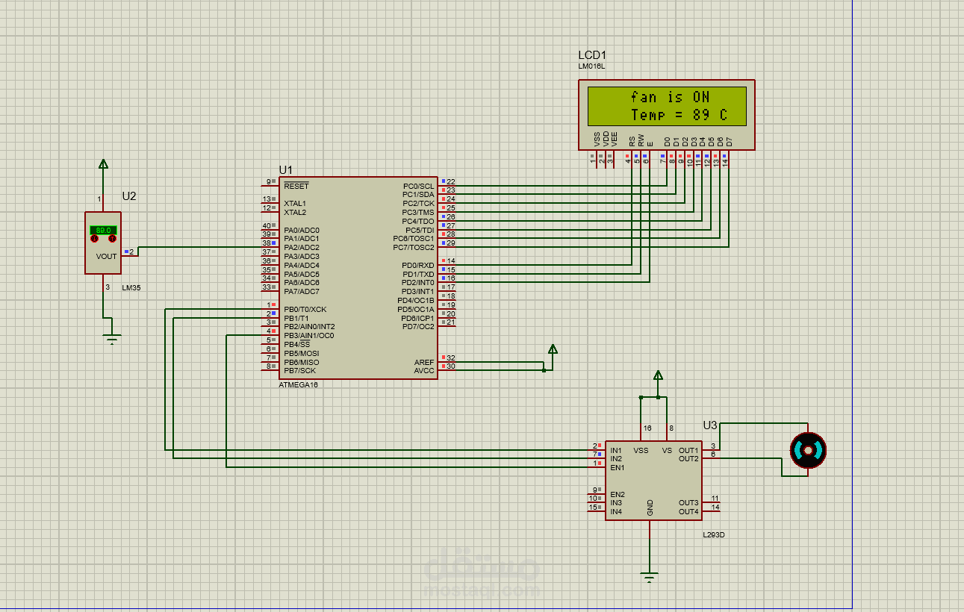Image resolution: width=964 pixels, height=612 pixels.
Task: Select the PC3/TMS pin label
Action: coord(418,212)
